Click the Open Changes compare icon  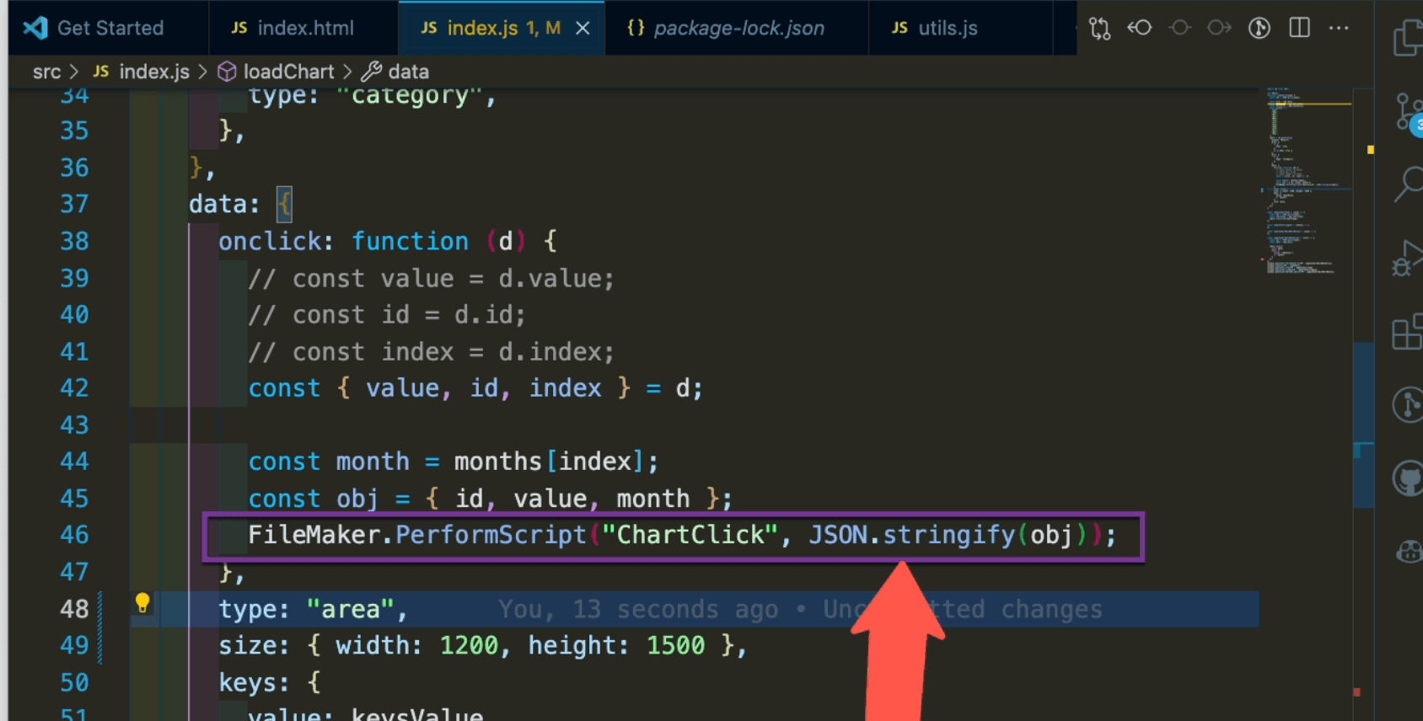tap(1099, 29)
